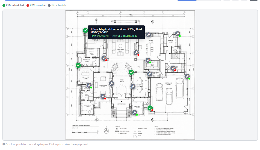Open the green check pin beside the Mag Lock tooltip

click(85, 30)
